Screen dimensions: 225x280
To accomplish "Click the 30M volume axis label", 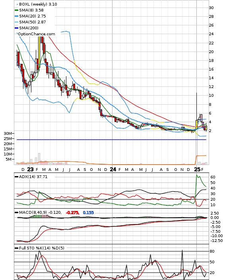I will pyautogui.click(x=8, y=133).
